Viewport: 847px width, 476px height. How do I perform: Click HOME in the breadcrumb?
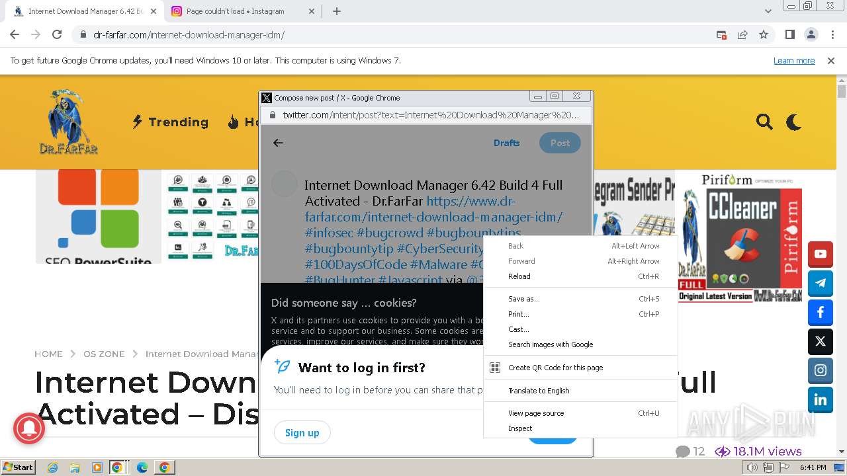(48, 354)
